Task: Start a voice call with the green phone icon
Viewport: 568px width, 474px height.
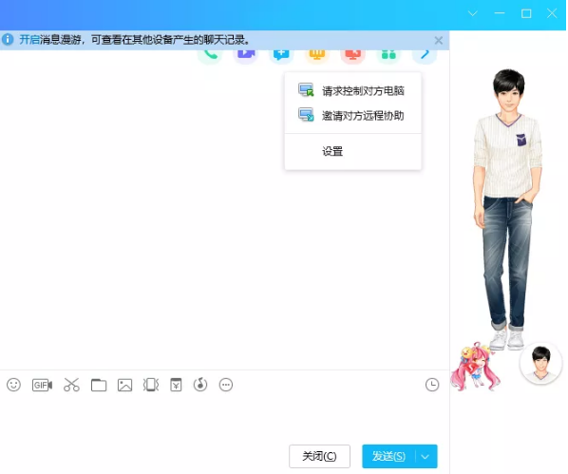Action: [210, 55]
